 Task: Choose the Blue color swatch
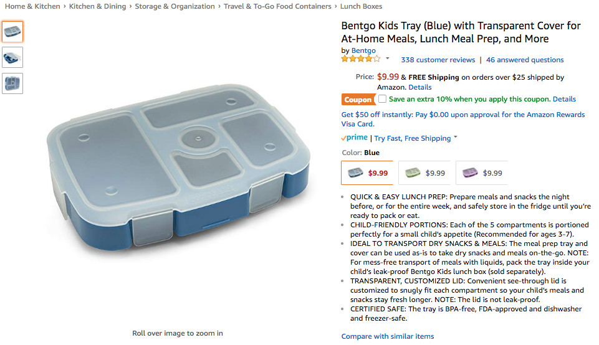367,172
